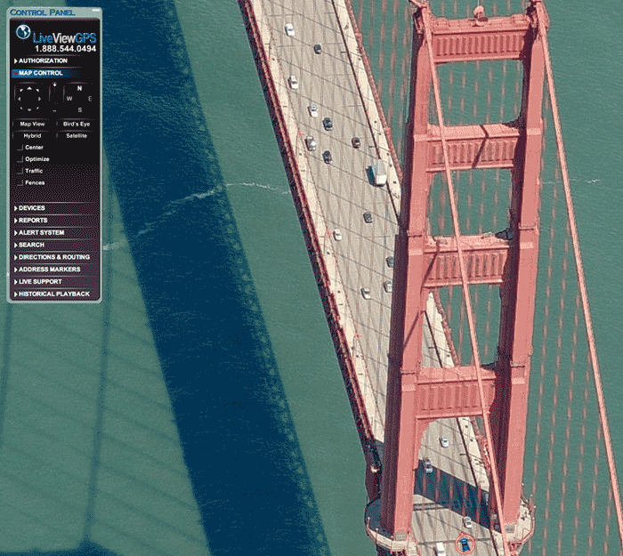
Task: Zoom out with the minus icon
Action: point(54,110)
